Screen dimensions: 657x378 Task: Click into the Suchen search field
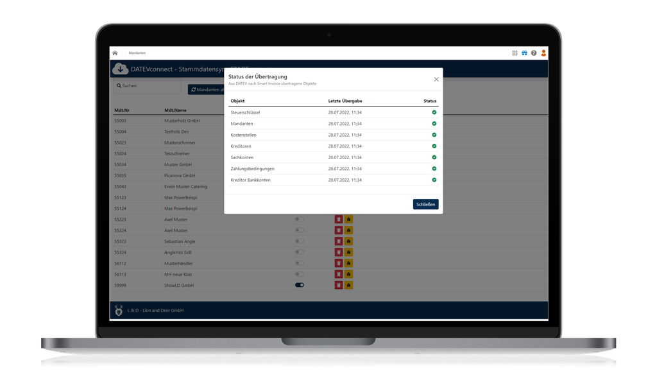point(147,85)
